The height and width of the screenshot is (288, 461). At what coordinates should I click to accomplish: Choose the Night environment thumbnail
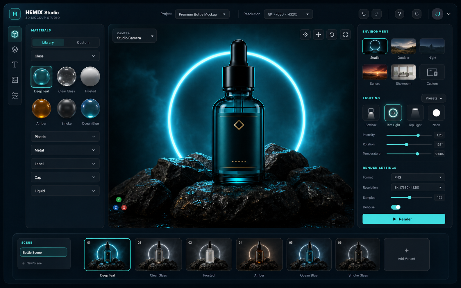(x=432, y=46)
